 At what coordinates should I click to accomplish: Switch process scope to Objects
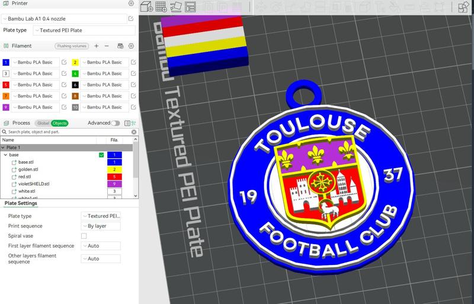[60, 123]
